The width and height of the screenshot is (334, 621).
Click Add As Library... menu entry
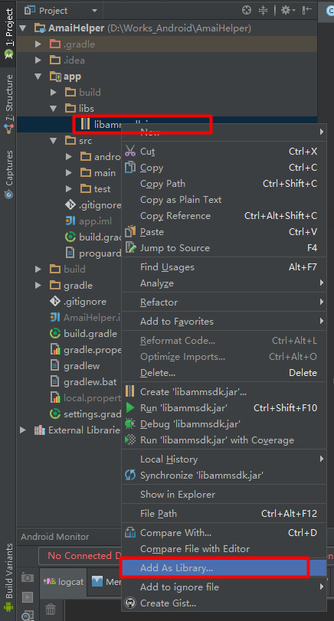pyautogui.click(x=224, y=567)
